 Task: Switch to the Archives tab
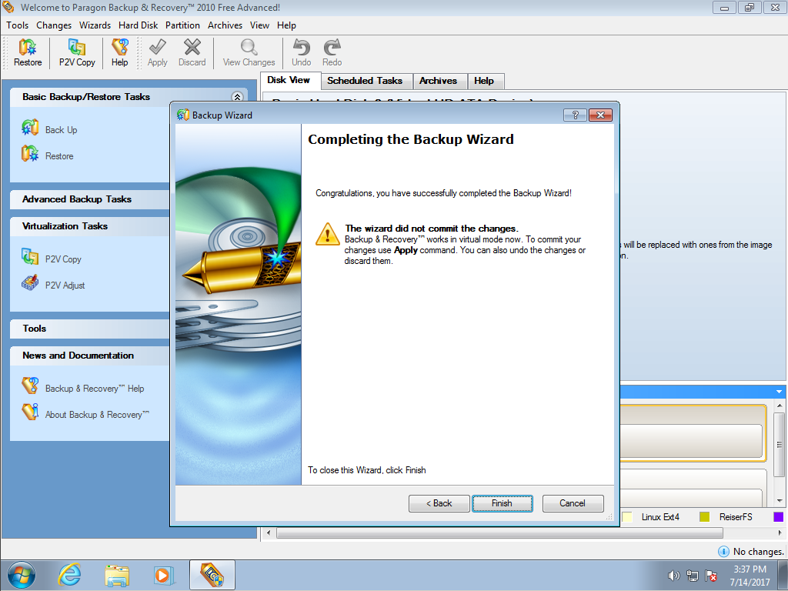pos(438,81)
